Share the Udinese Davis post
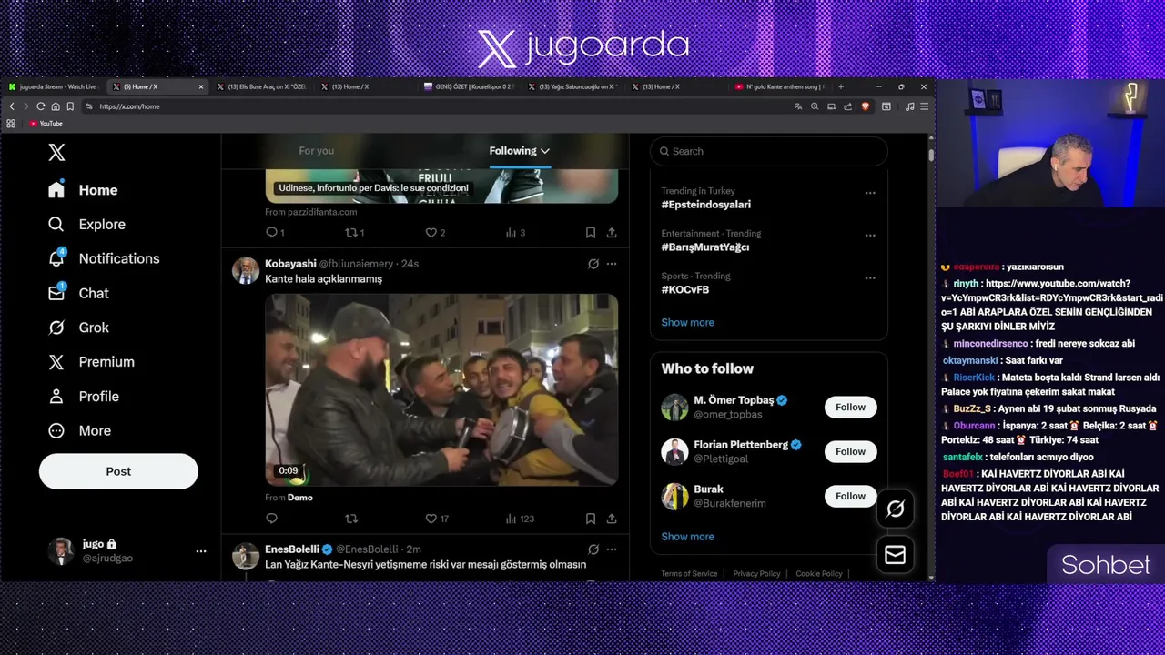The image size is (1165, 655). (612, 233)
